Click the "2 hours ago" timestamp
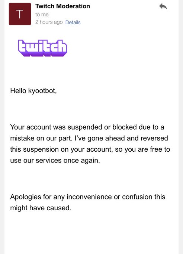The width and height of the screenshot is (183, 254). [49, 22]
